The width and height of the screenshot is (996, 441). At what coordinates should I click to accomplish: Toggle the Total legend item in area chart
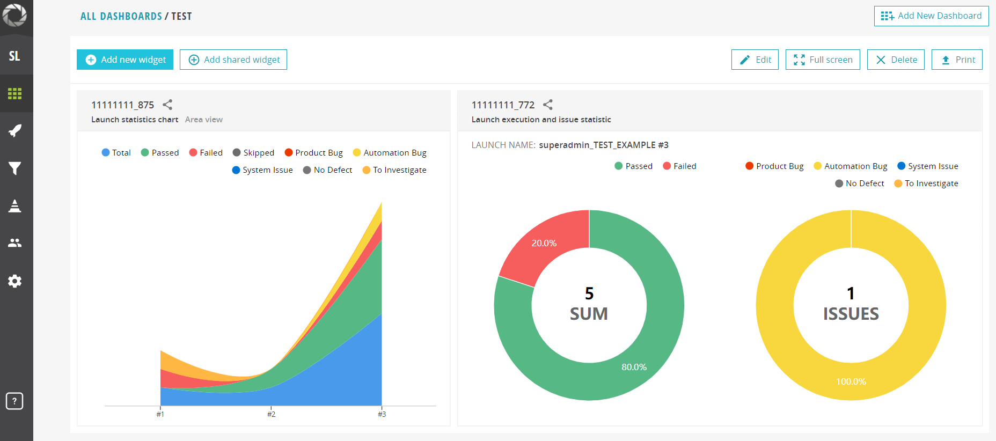pos(116,153)
